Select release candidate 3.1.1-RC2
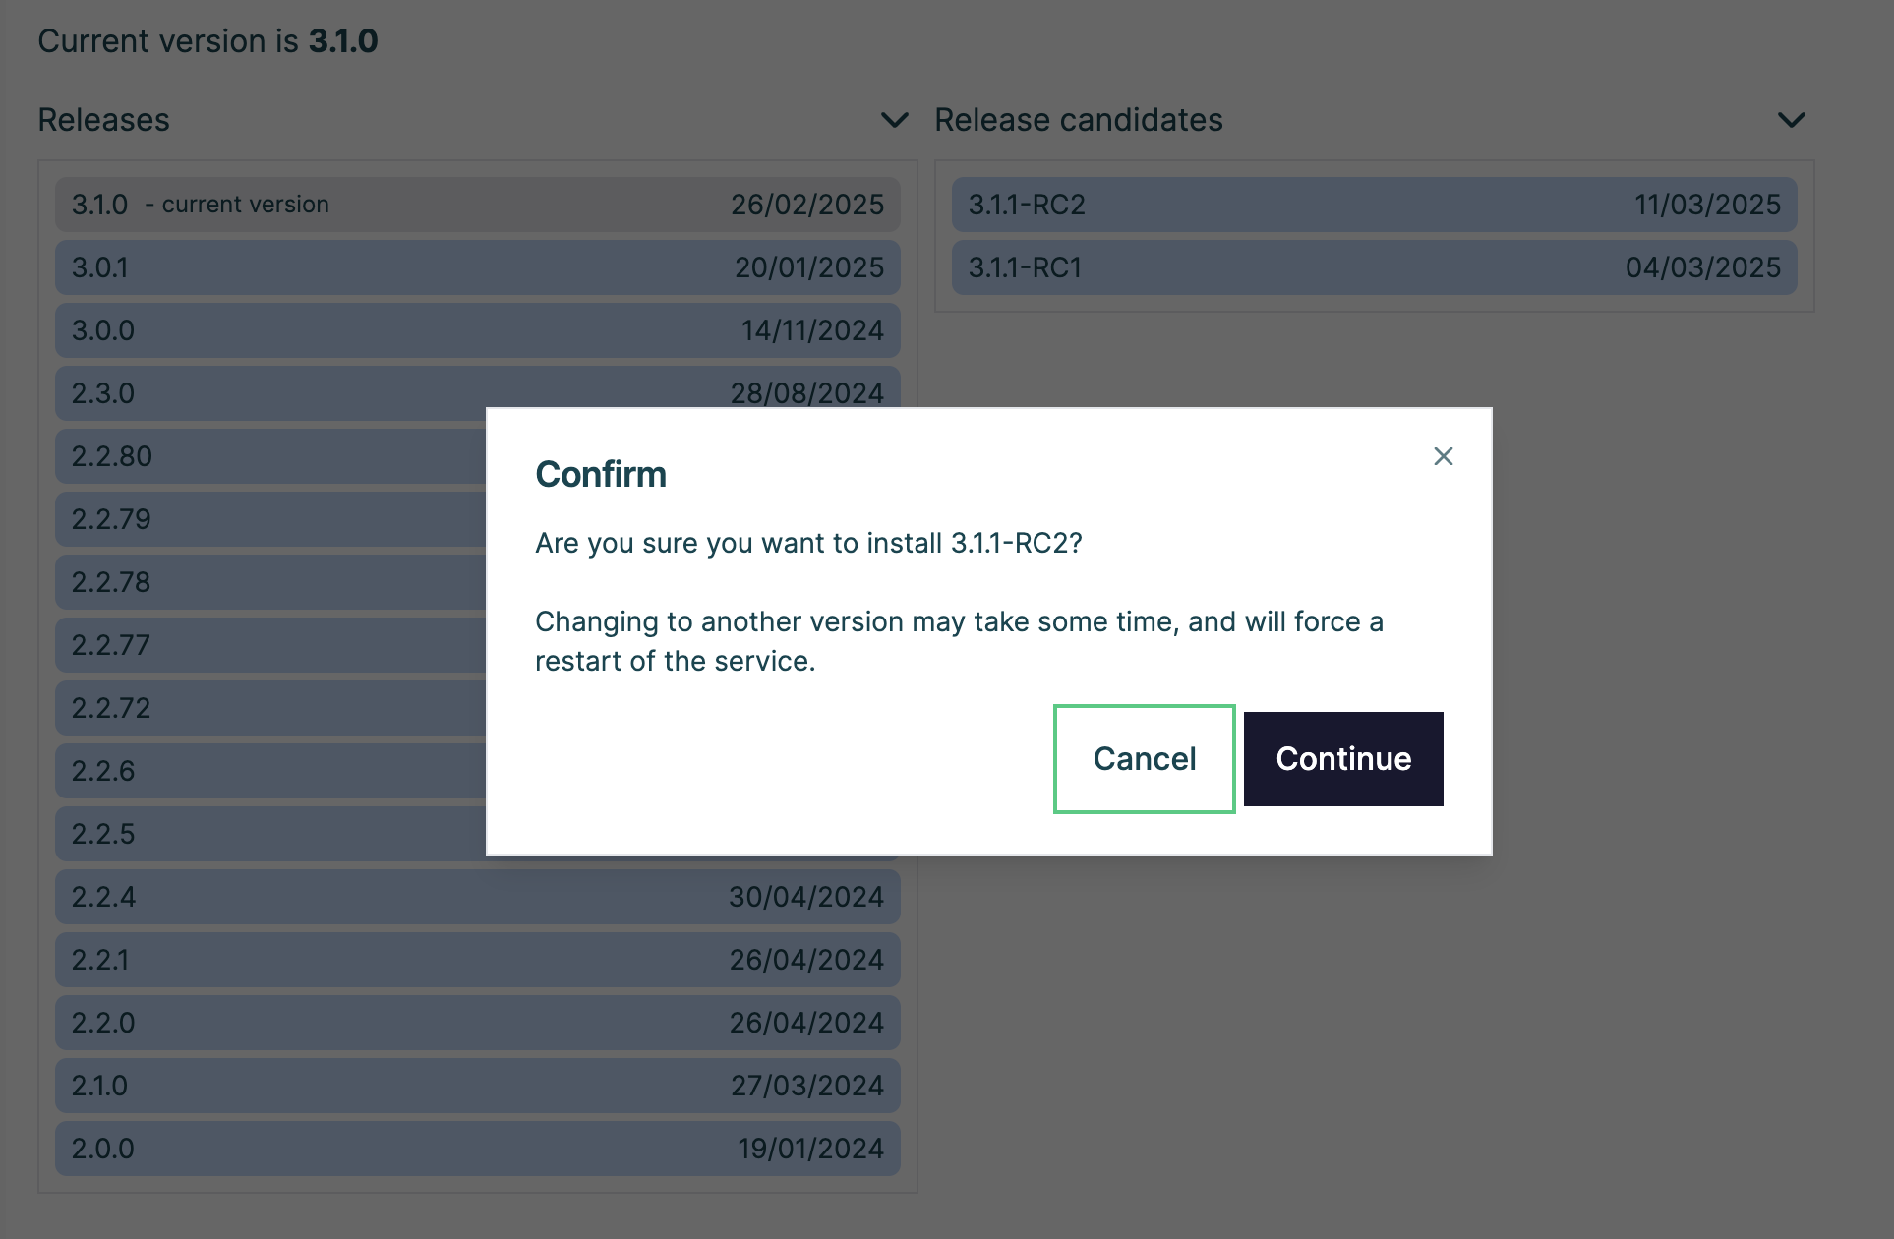Screen dimensions: 1894x1239 pos(1373,205)
